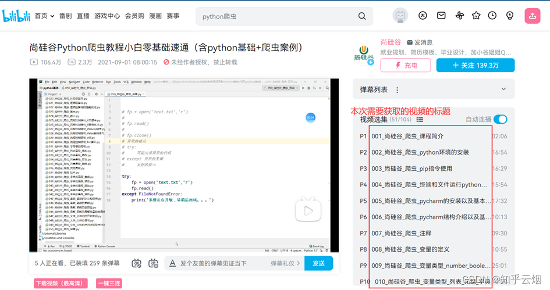Click the 发送 send button
Screen dimensions: 550x290
click(318, 263)
